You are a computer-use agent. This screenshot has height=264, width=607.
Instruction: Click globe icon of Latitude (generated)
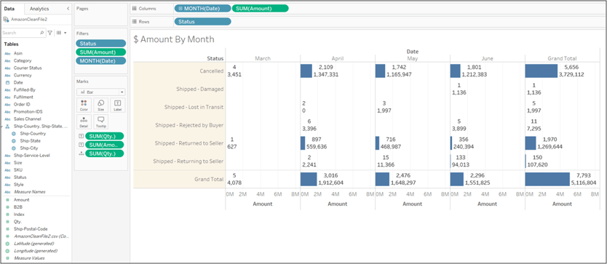[7, 244]
